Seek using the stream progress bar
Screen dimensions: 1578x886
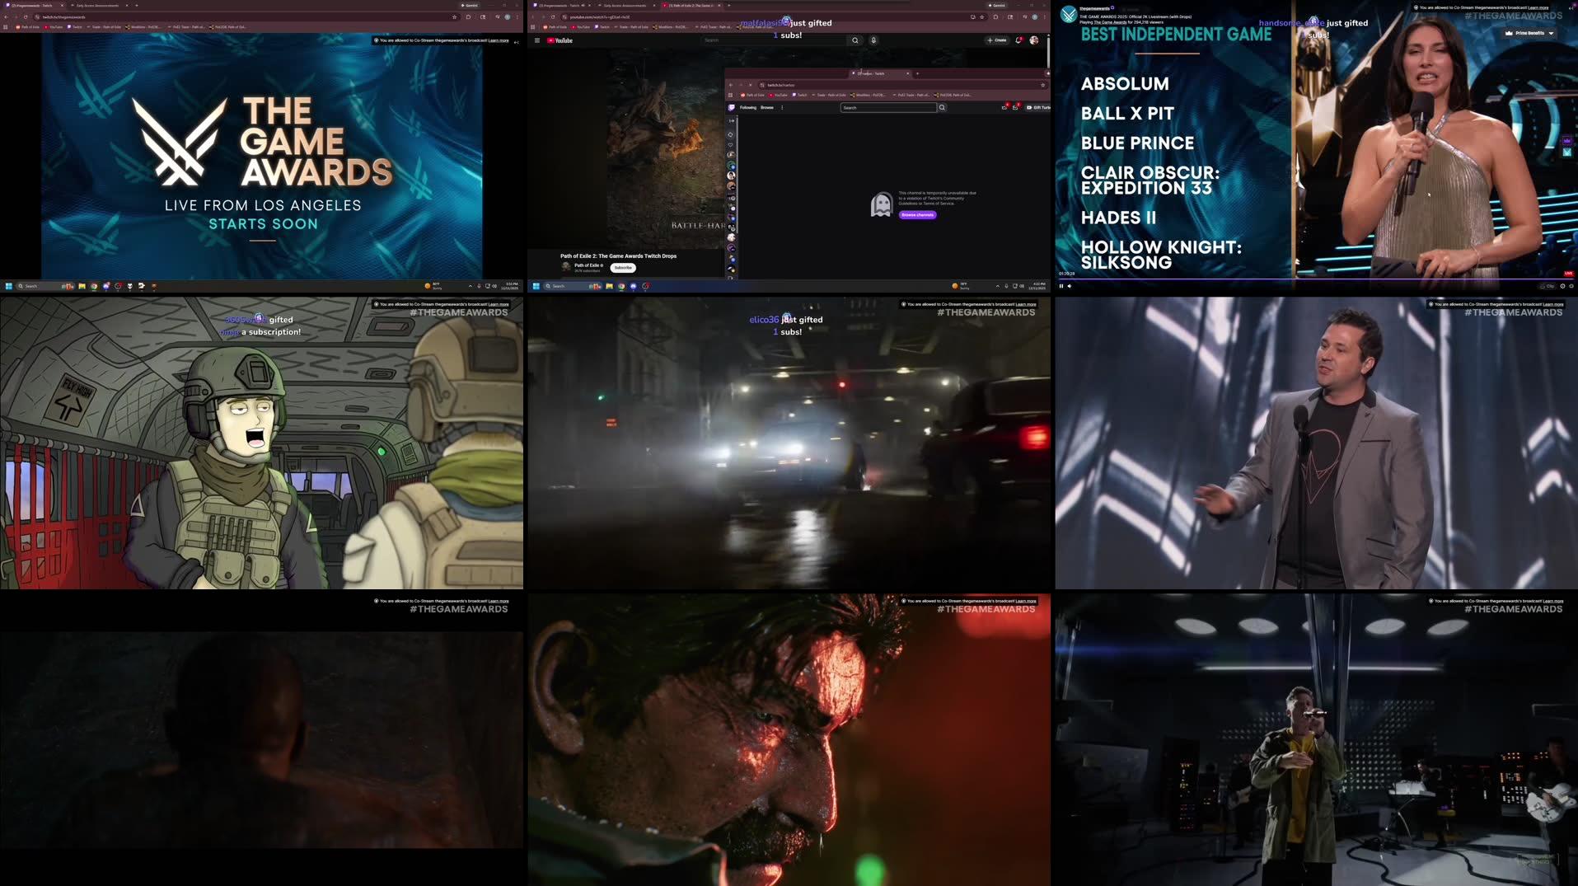pyautogui.click(x=1318, y=281)
